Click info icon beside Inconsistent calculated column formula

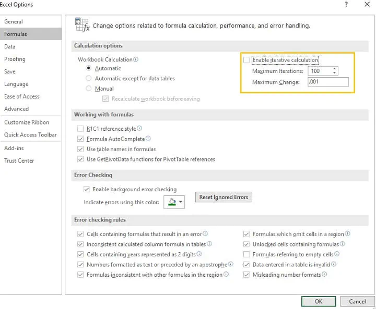[x=209, y=244]
